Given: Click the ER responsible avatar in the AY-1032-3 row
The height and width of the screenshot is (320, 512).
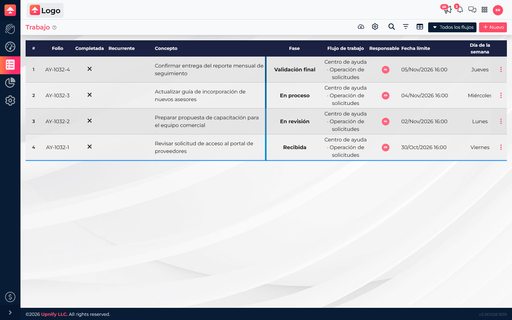Looking at the screenshot, I should (x=386, y=95).
